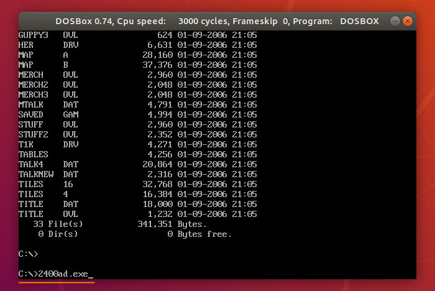Click the 341,351 total size value
Screen dimensions: 435x291
point(155,224)
